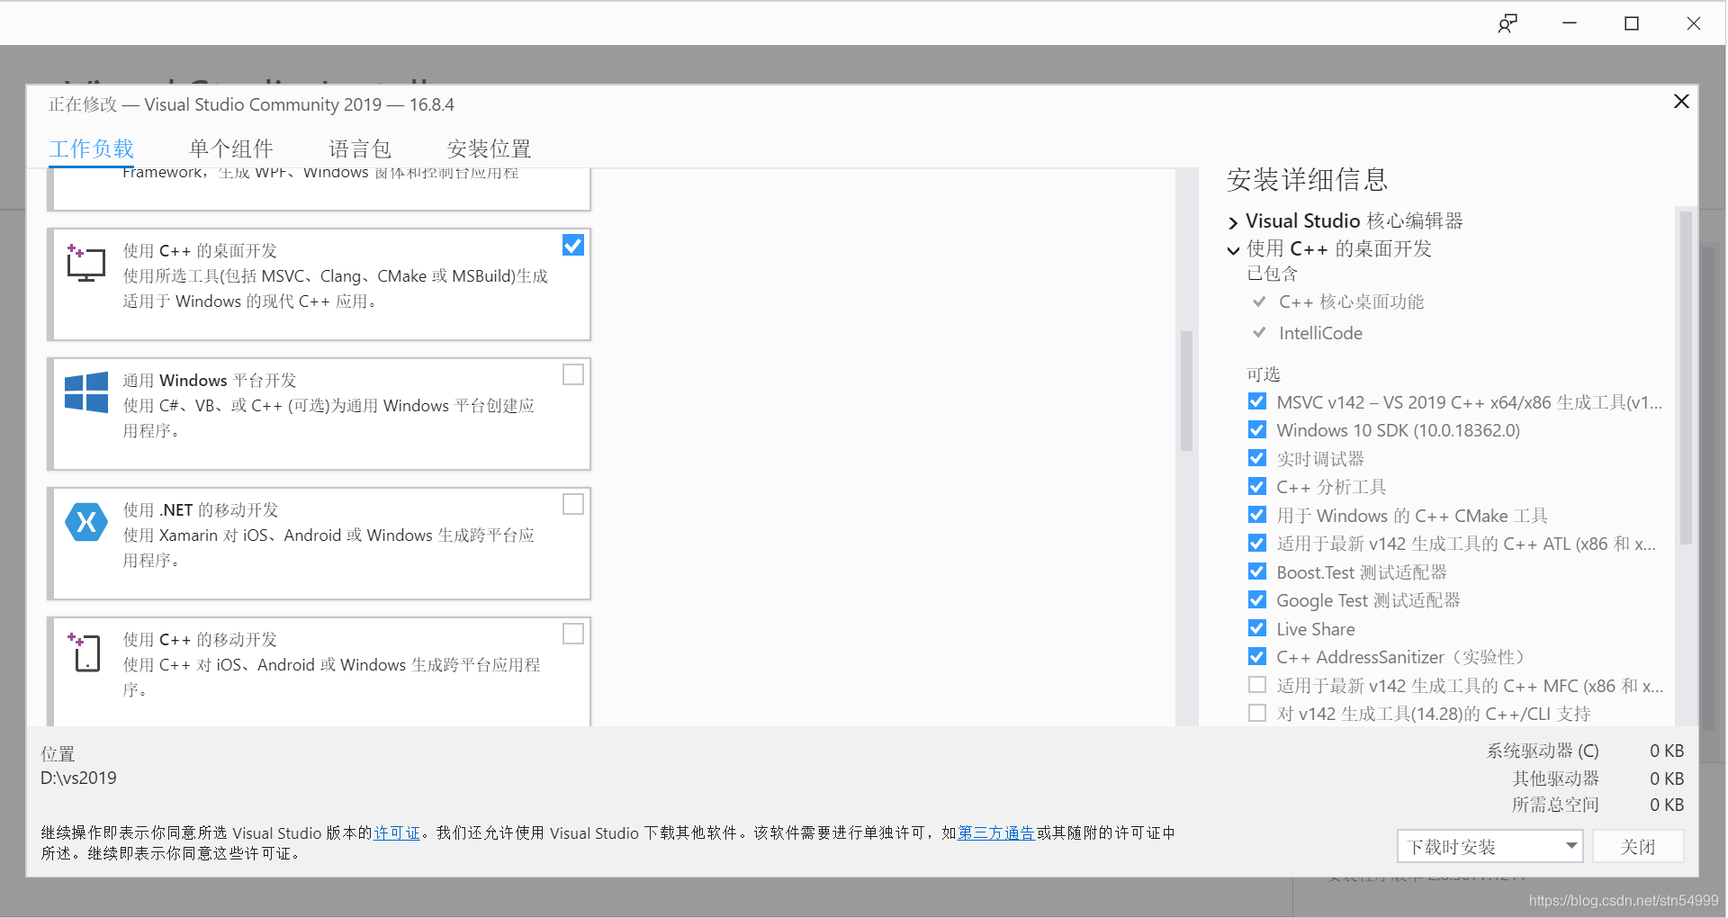Click the C++ desktop development workload icon
This screenshot has height=918, width=1728.
pos(85,263)
